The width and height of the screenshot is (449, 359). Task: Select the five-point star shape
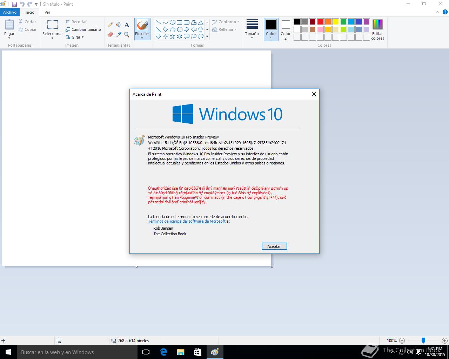point(172,36)
